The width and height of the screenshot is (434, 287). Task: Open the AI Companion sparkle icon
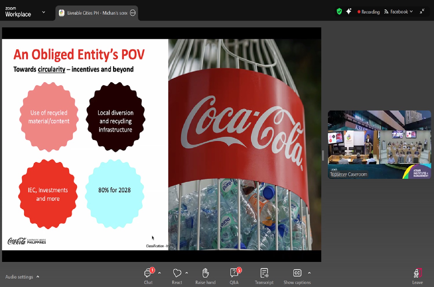[349, 12]
